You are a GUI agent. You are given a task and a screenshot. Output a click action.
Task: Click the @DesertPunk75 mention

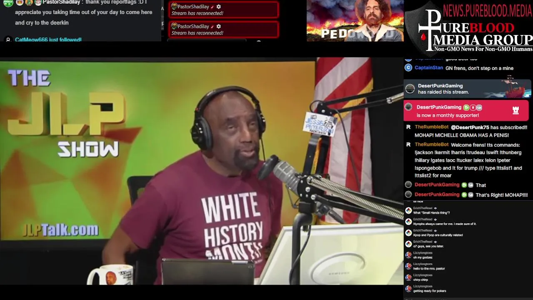470,127
